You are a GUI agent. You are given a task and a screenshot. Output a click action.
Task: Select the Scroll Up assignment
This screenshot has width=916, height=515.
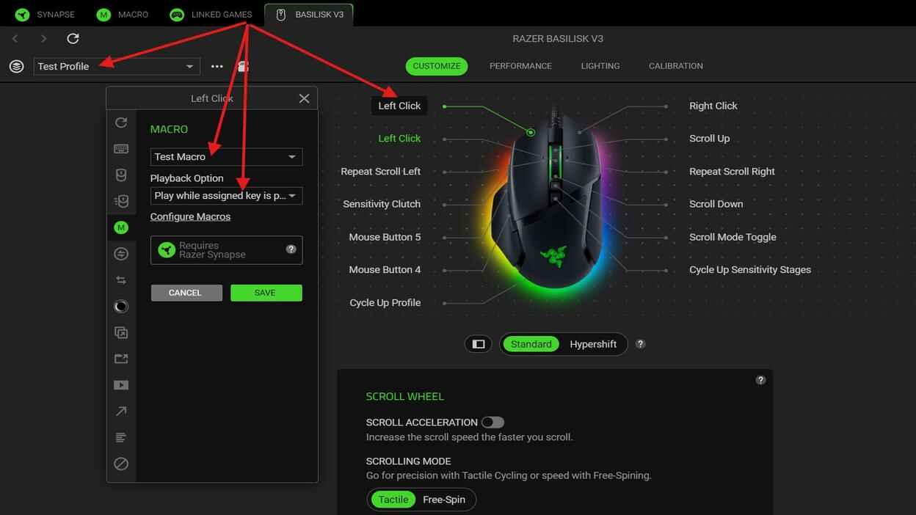[x=709, y=139]
